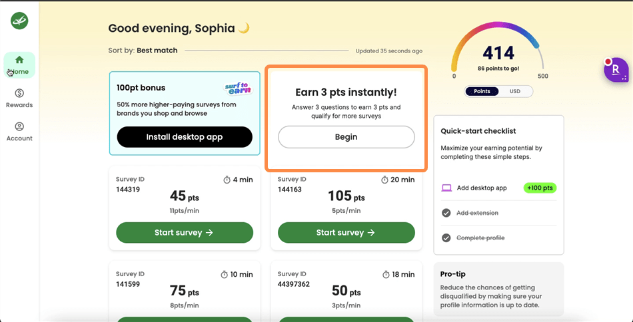
Task: Switch gauge display to USD
Action: [515, 91]
